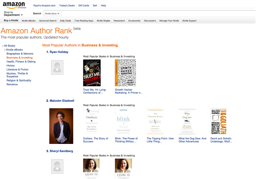
Task: Open the Kindle eBooks nav item
Action: (29, 21)
